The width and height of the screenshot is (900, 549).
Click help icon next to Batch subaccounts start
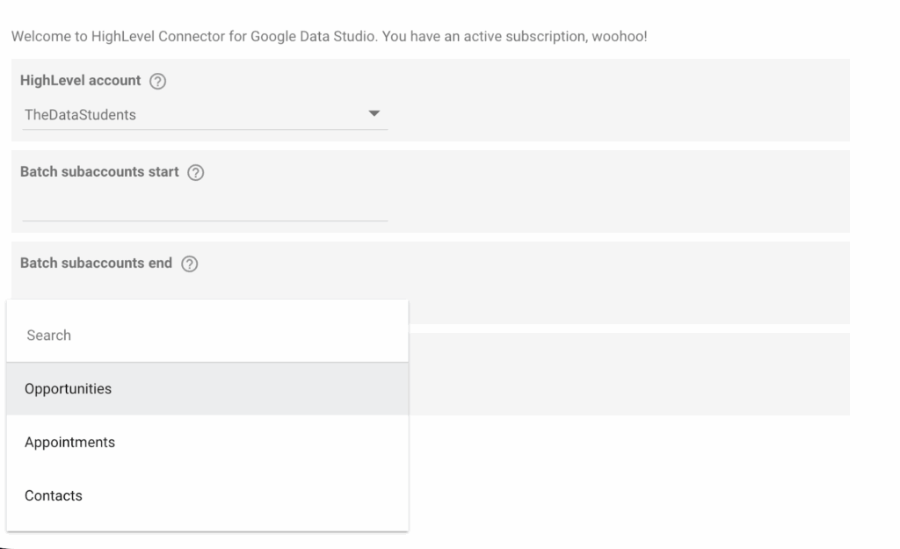tap(196, 173)
